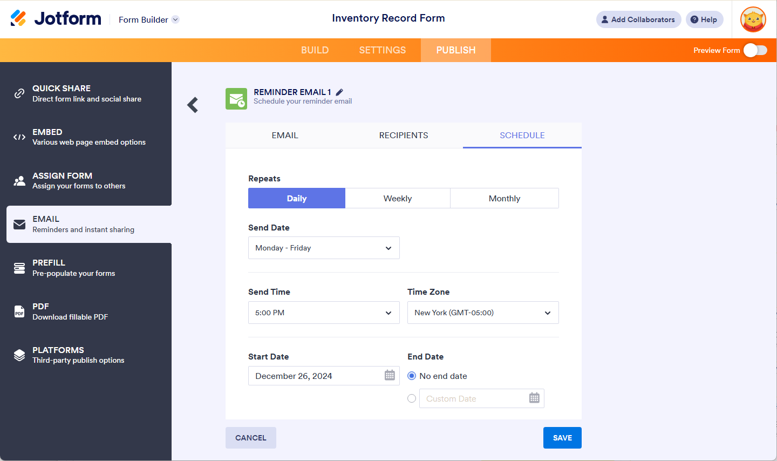Open the user avatar profile picture
The image size is (777, 461).
(x=753, y=20)
